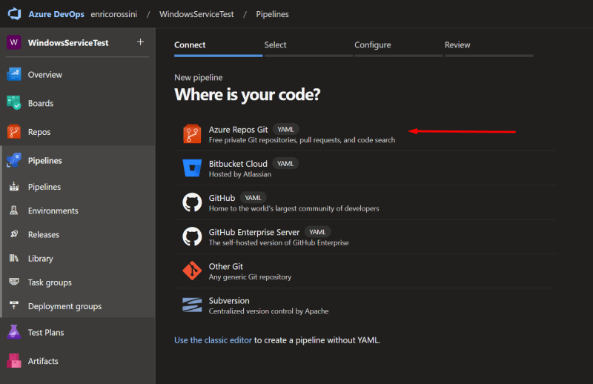593x384 pixels.
Task: Click 'Any generic Git repository' text
Action: pos(250,277)
